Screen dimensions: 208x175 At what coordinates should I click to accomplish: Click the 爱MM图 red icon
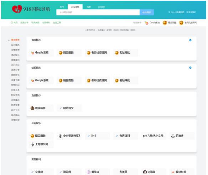[173, 172]
